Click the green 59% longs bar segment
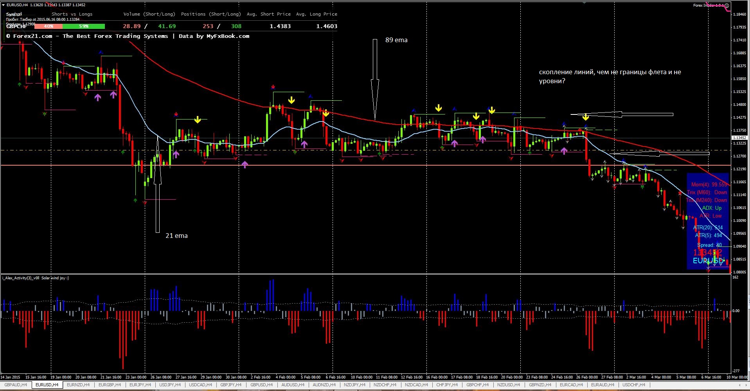 click(84, 26)
